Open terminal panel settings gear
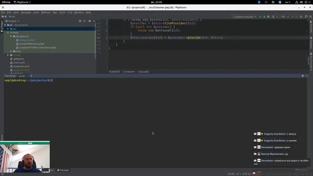The height and width of the screenshot is (176, 313). pos(303,76)
